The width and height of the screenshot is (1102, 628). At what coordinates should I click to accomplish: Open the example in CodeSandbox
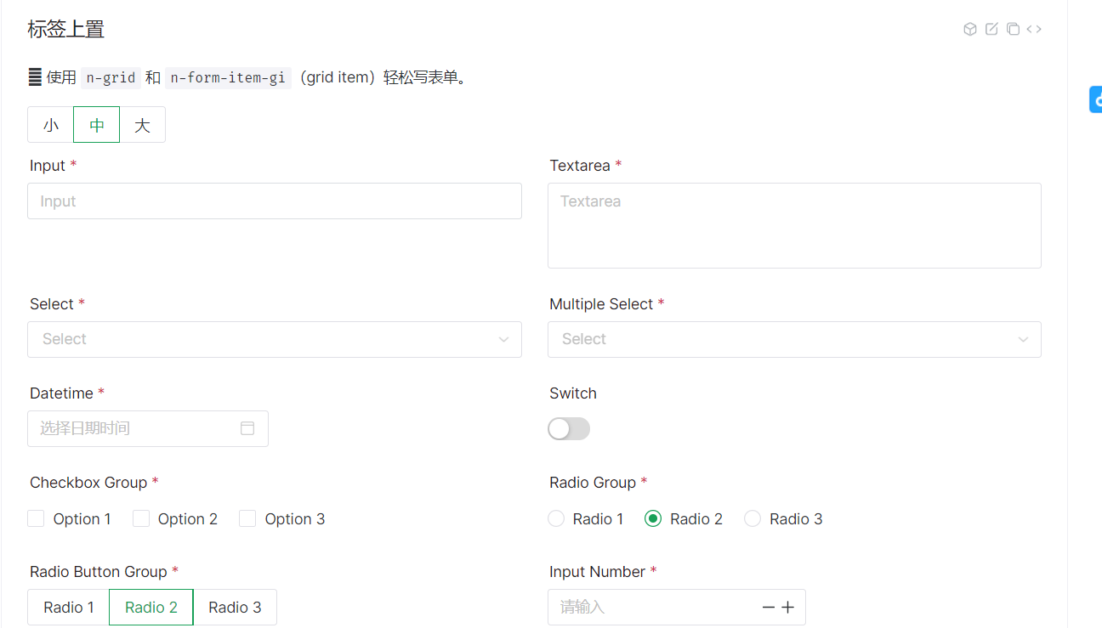tap(970, 28)
